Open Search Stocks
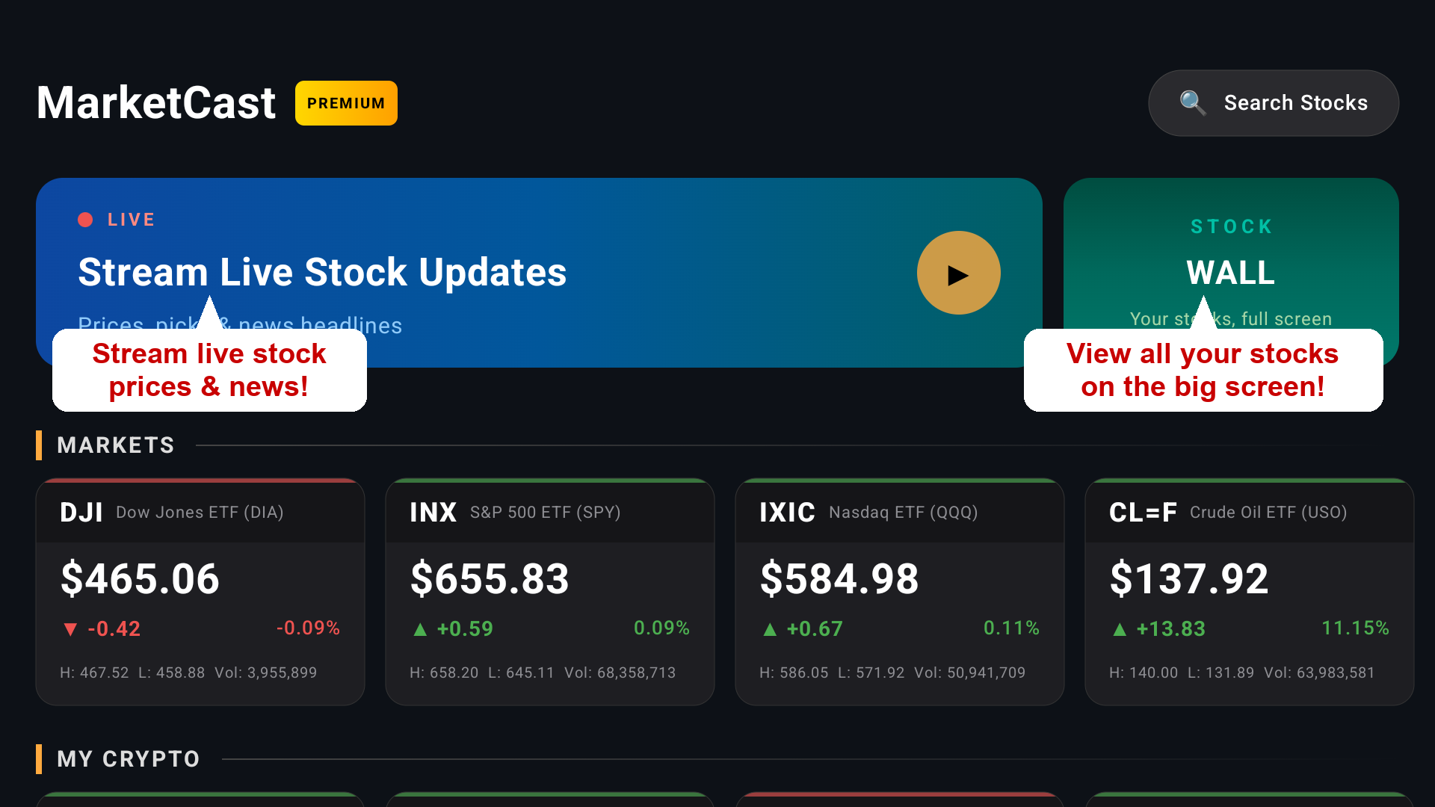1435x807 pixels. 1273,102
